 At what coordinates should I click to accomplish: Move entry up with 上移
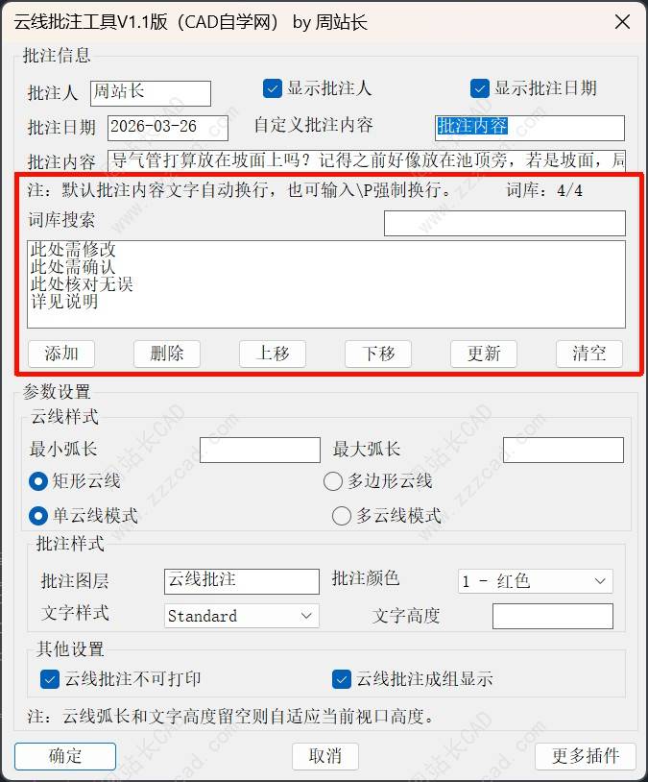tap(273, 354)
